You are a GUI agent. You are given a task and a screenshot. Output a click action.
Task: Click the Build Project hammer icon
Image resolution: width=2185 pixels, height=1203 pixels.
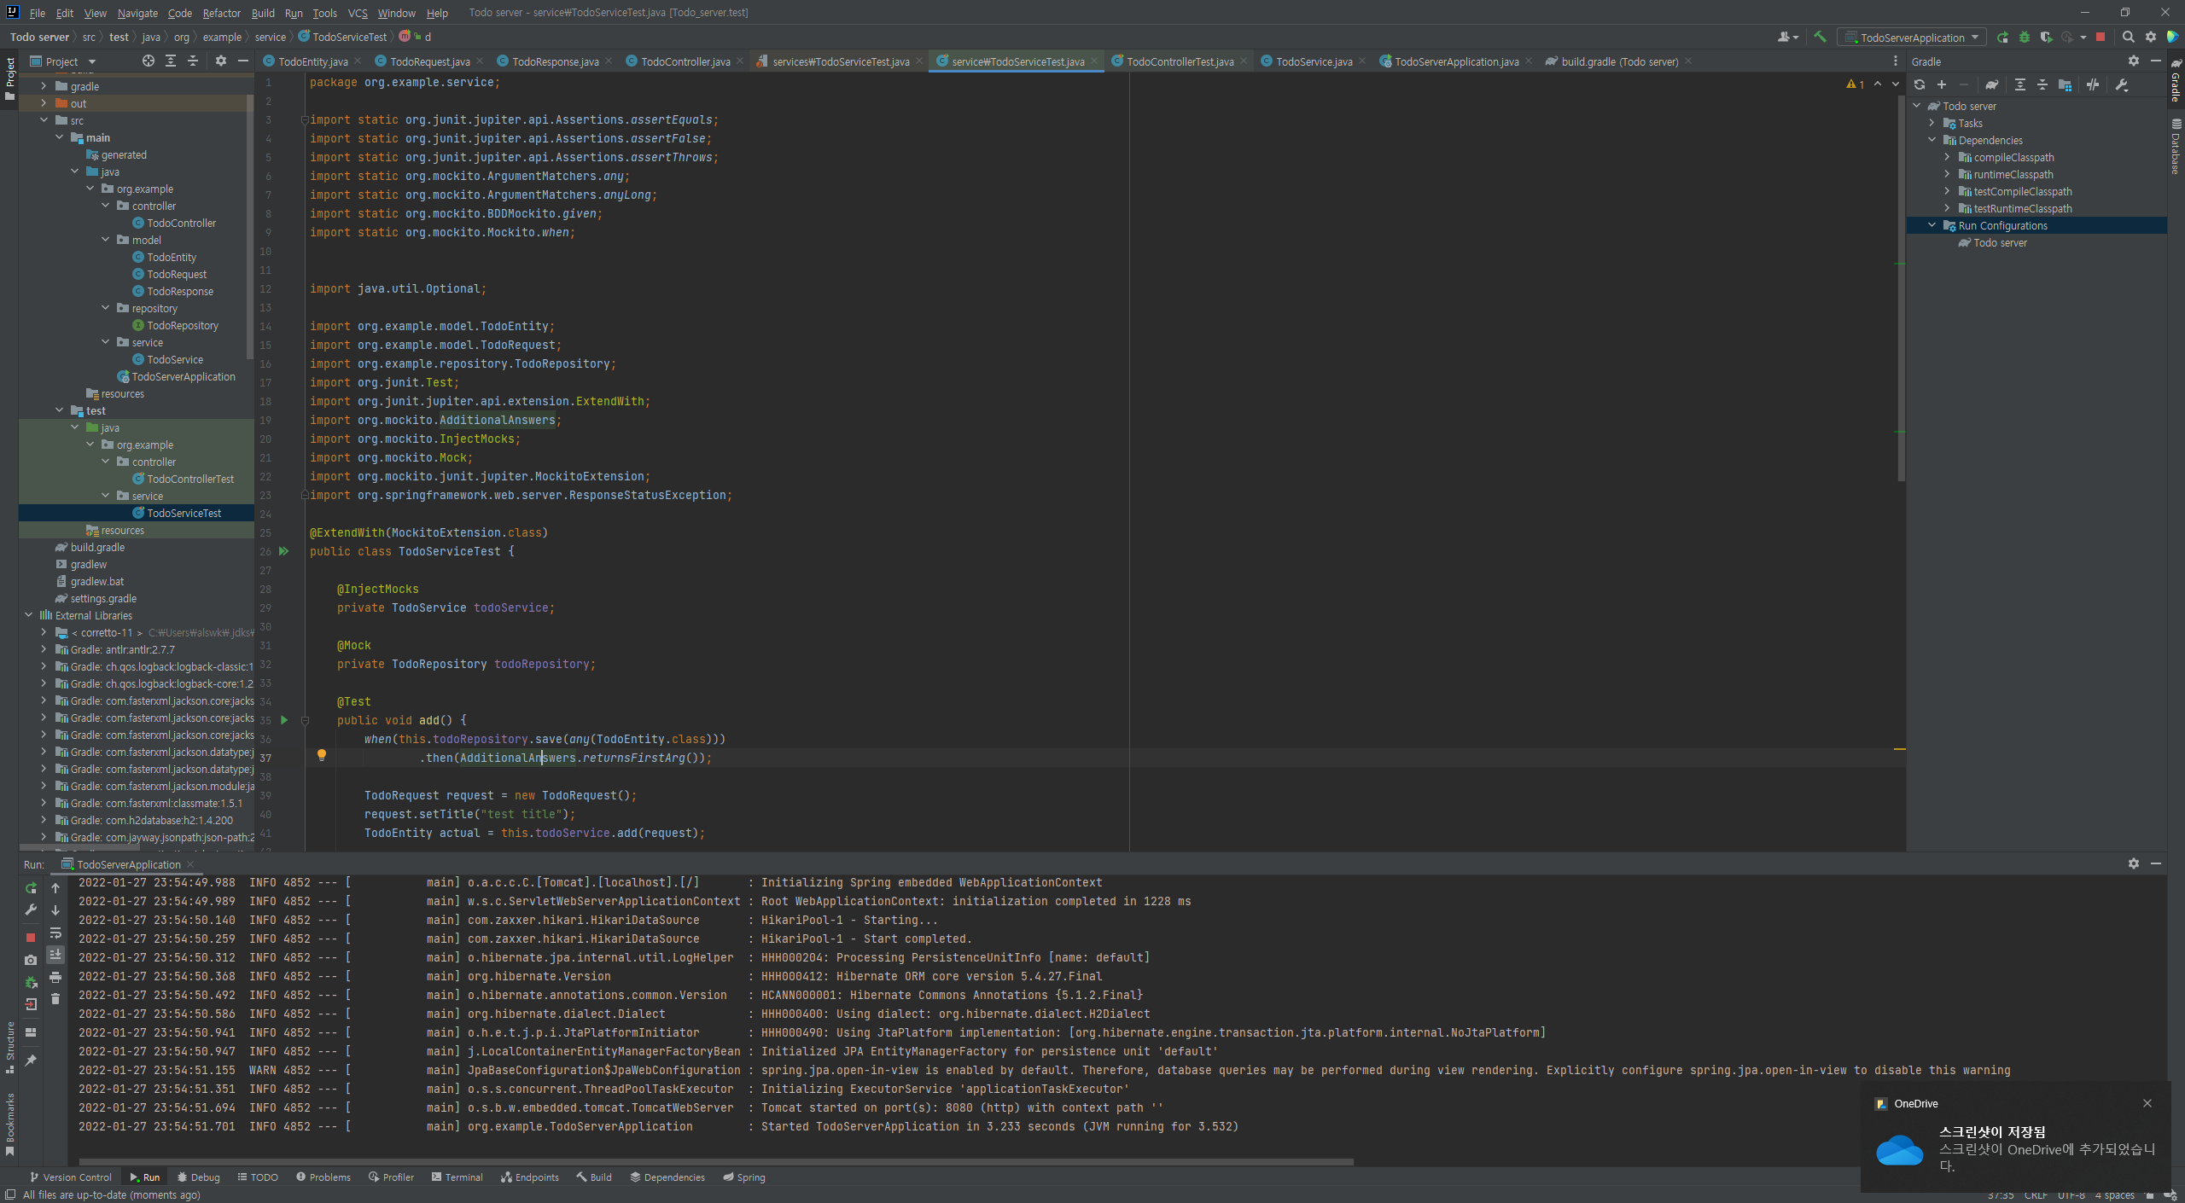click(x=1820, y=37)
